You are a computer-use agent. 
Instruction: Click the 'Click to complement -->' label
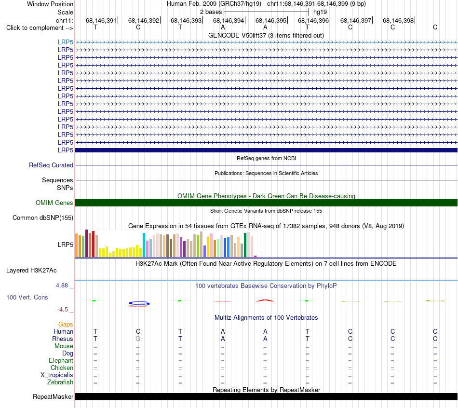point(40,28)
